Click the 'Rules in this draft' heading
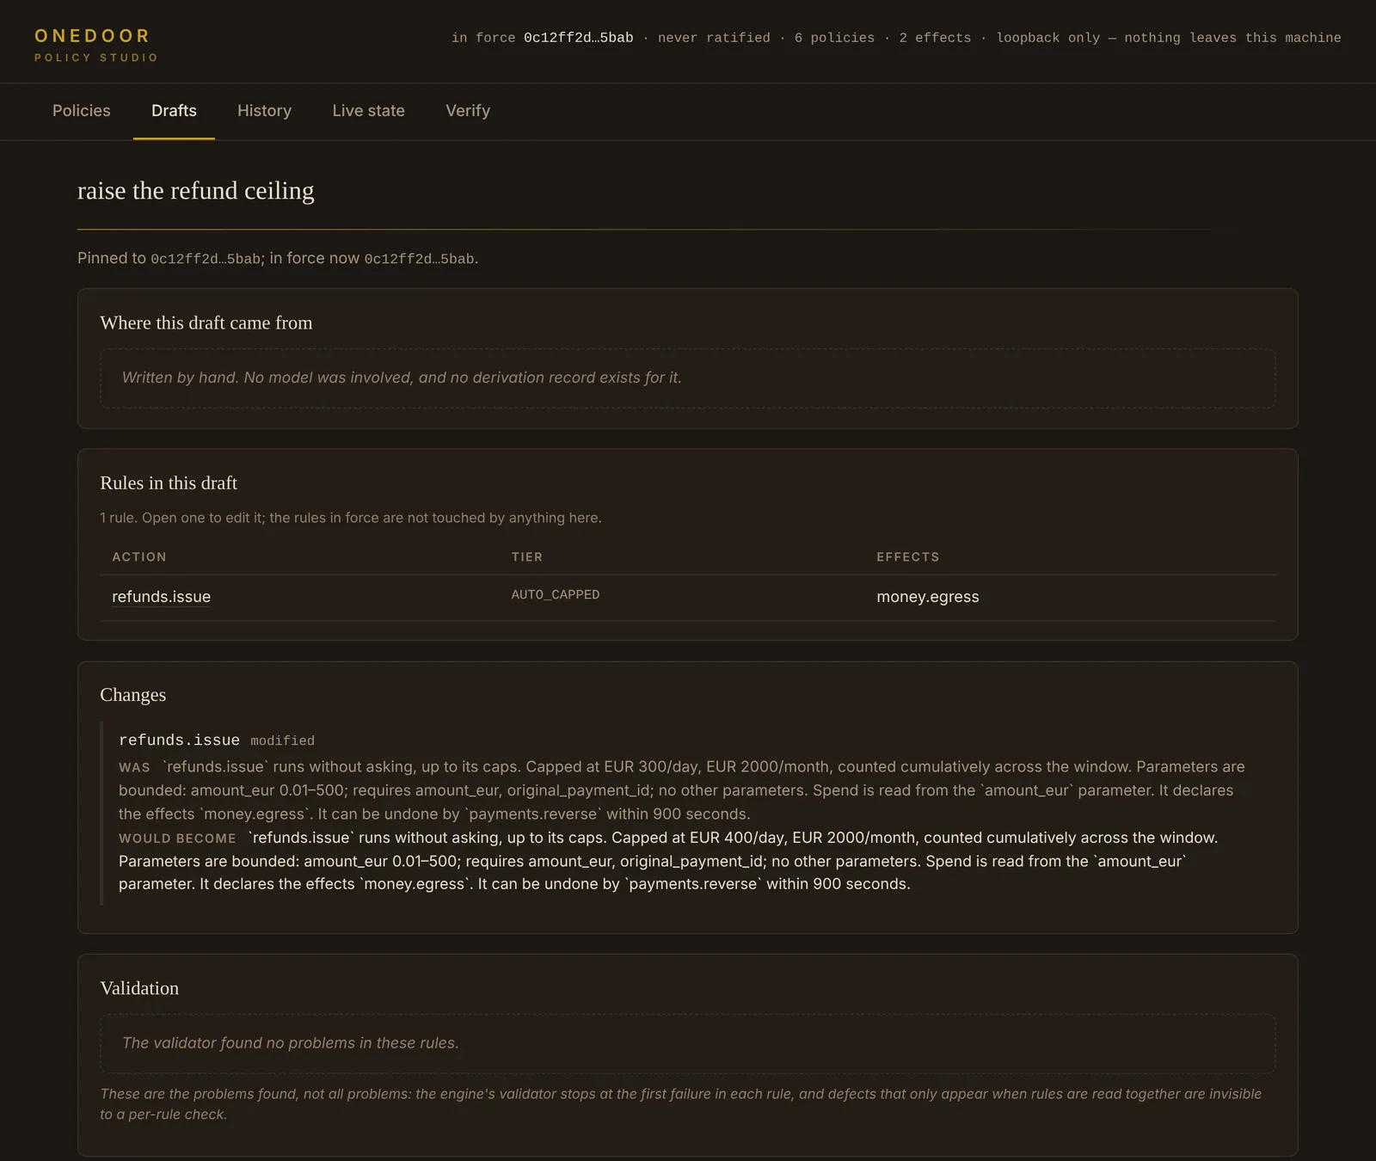Image resolution: width=1376 pixels, height=1161 pixels. point(169,482)
